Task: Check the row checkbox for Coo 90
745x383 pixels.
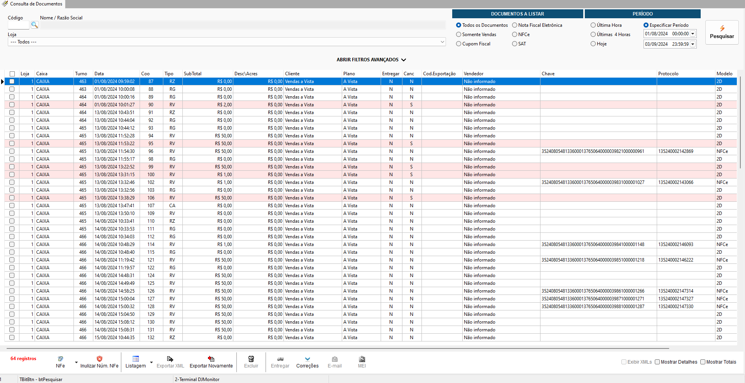Action: [12, 105]
